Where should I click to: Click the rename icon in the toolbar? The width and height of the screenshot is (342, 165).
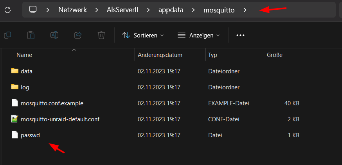(54, 35)
